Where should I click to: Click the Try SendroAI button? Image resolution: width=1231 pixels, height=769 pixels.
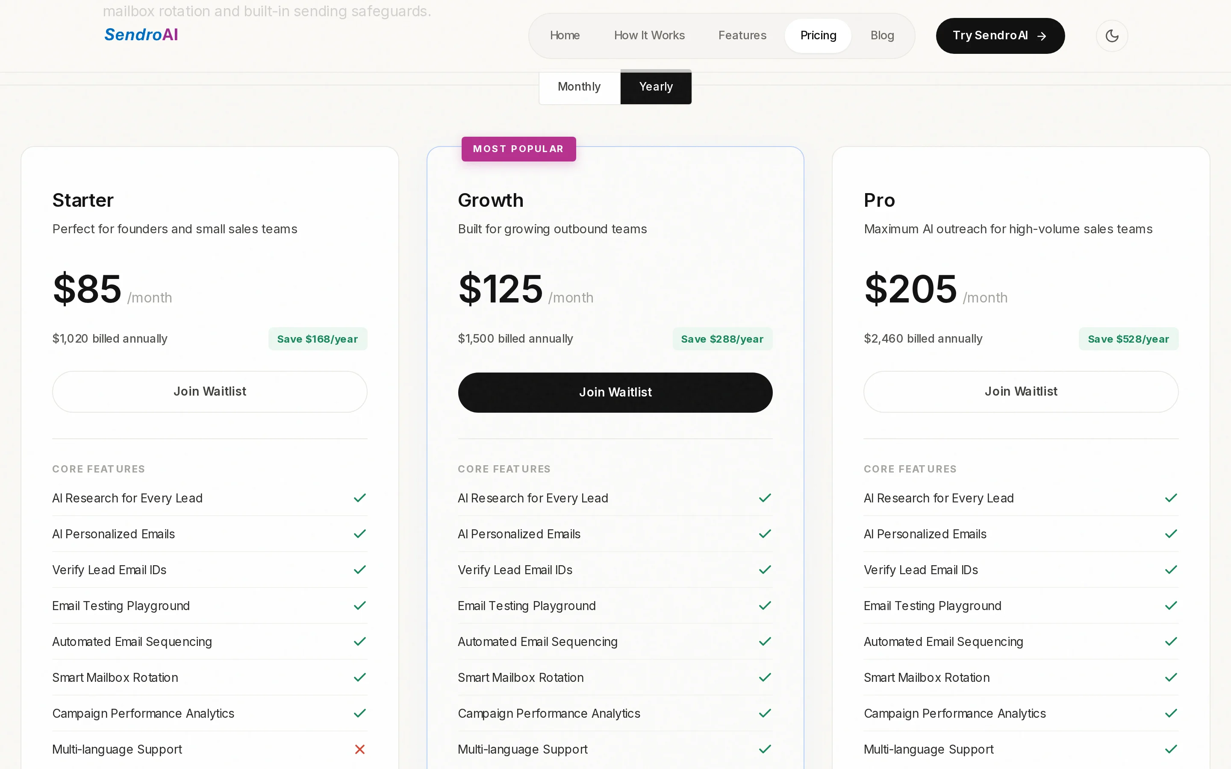pos(1000,35)
